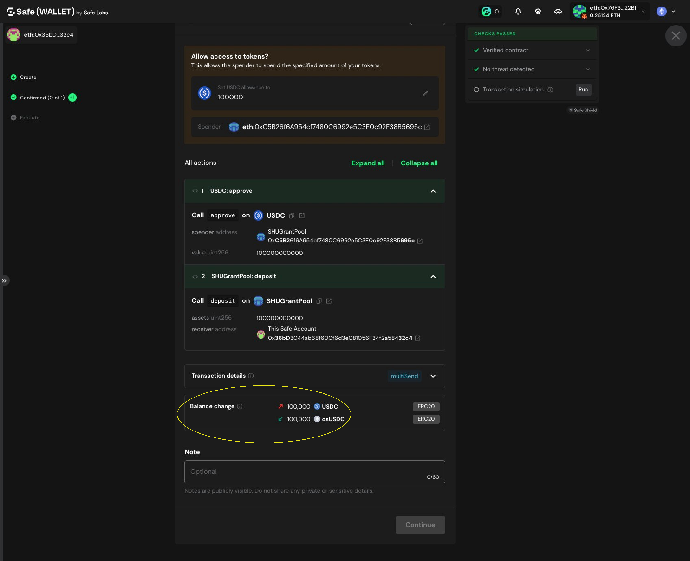Click the ERC20 tag next to osUSDC
The image size is (690, 561).
pos(426,419)
